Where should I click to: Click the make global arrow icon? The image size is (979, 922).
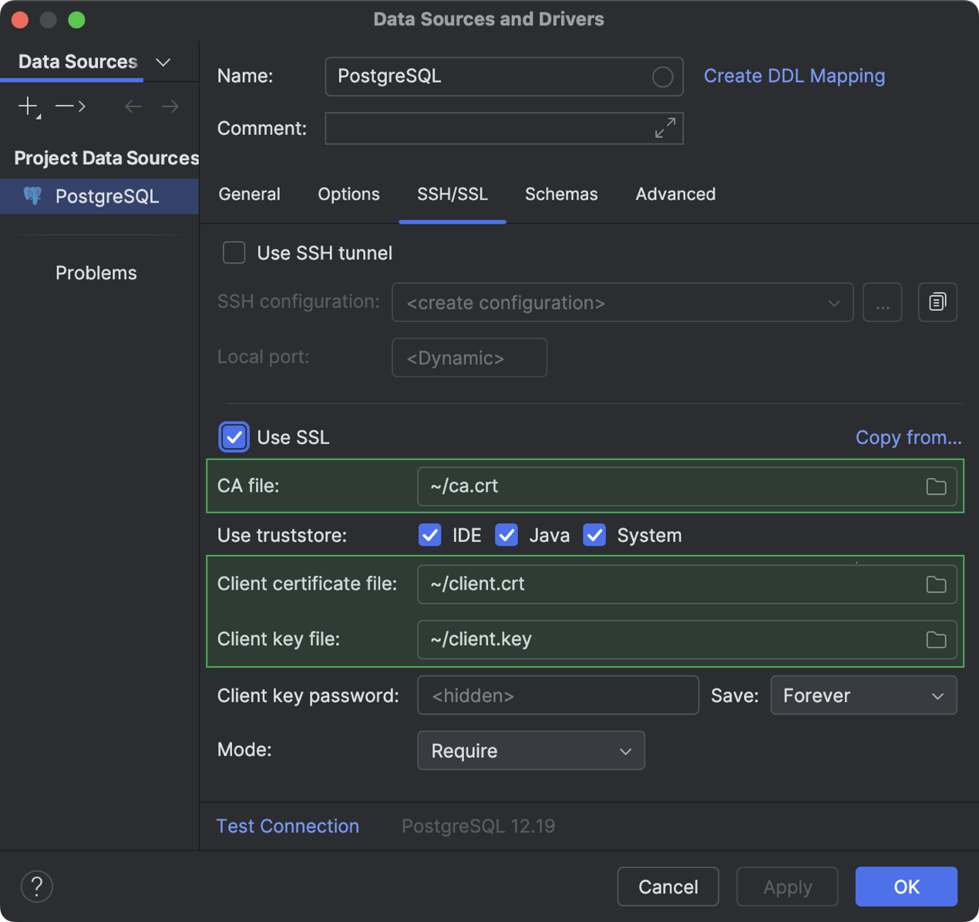point(70,106)
